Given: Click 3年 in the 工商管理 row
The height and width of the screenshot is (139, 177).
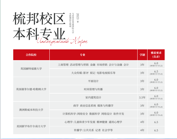Looking at the screenshot, I should coord(142,65).
